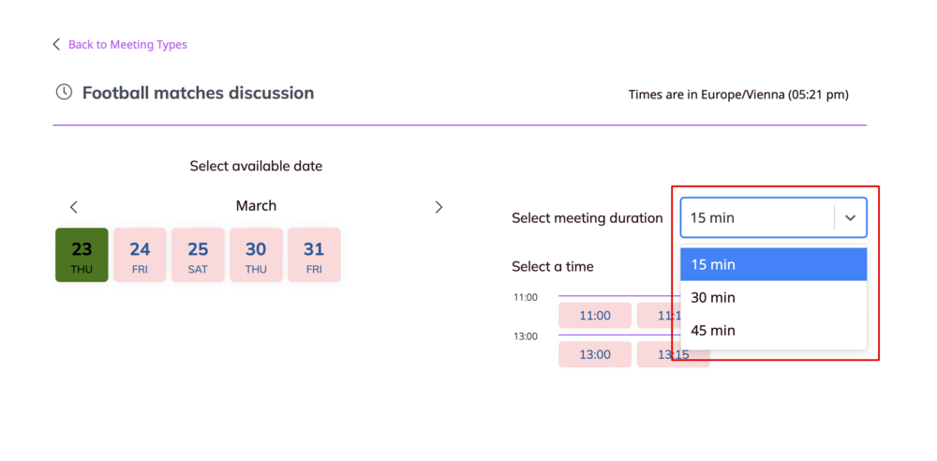Choose the 30 min duration option

coord(773,297)
